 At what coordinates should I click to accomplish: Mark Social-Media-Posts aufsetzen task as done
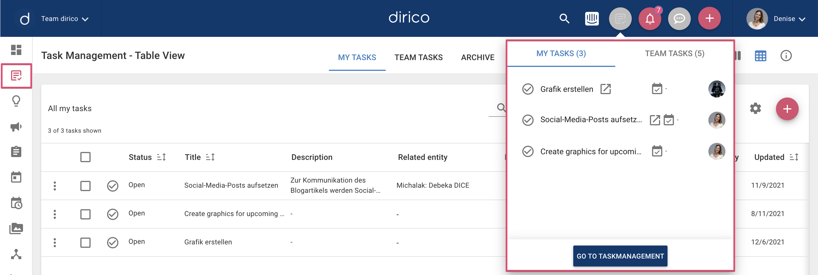pos(113,185)
